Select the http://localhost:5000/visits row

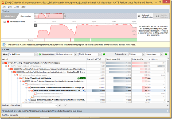[84, 78]
